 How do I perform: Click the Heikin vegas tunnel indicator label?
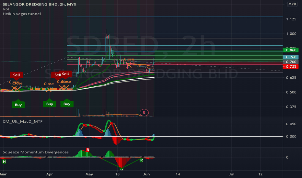(22, 14)
